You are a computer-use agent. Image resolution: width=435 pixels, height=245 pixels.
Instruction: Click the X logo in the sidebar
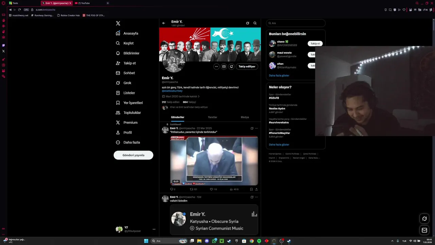point(118,23)
